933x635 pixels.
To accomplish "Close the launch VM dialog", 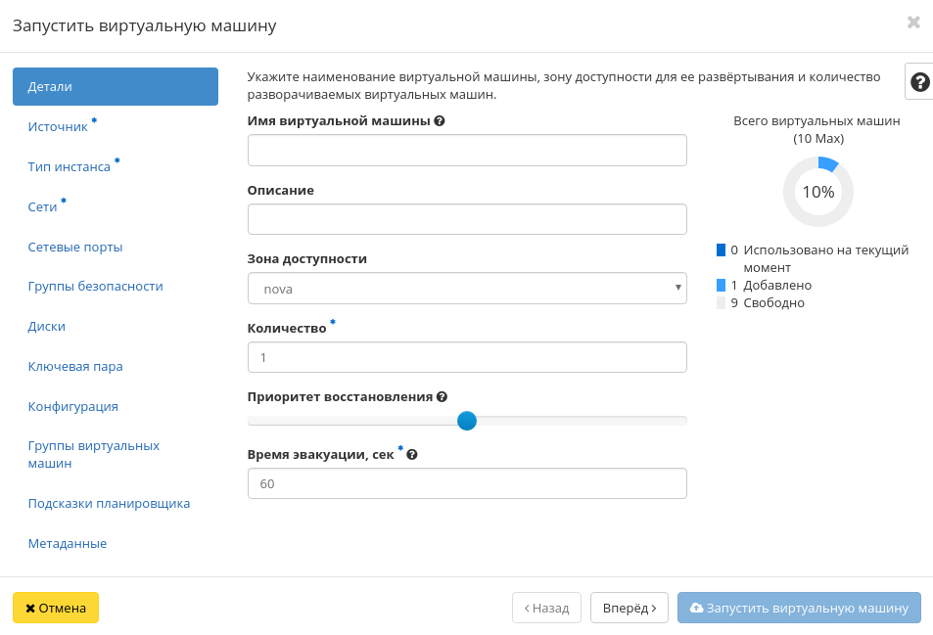I will 913,23.
